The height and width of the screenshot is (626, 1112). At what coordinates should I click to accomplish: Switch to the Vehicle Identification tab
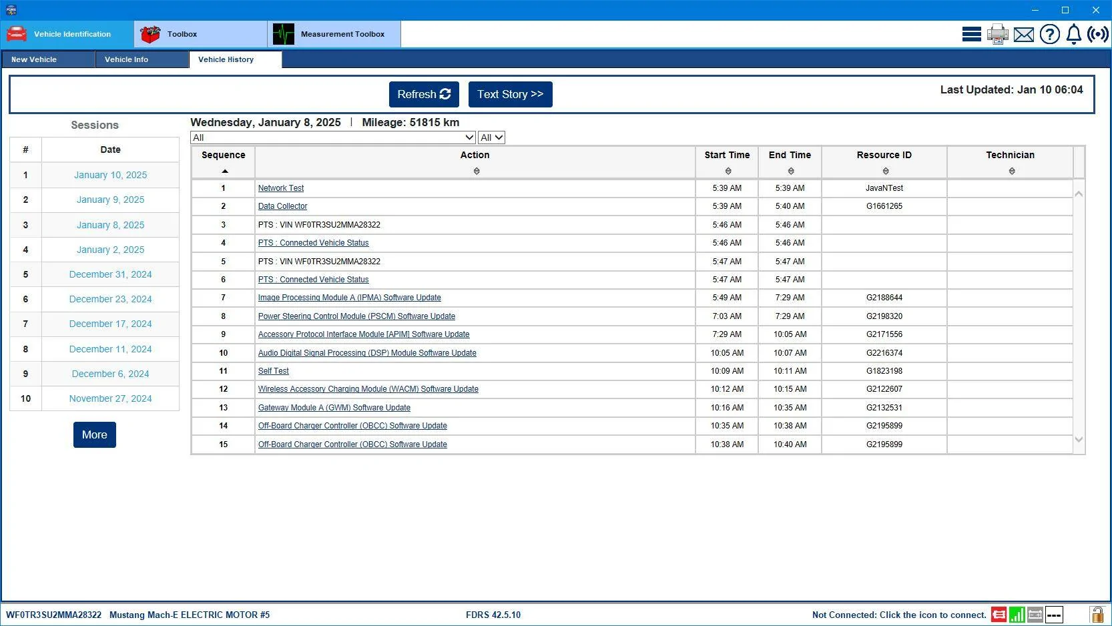click(x=67, y=34)
